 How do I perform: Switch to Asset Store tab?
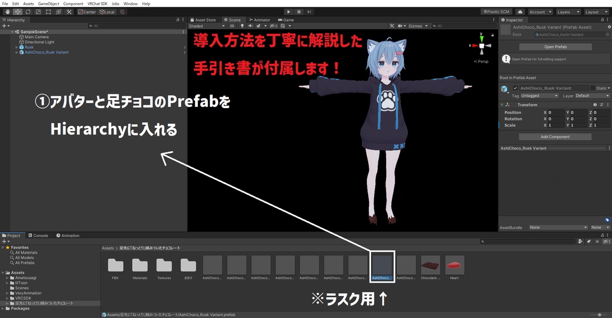(203, 20)
